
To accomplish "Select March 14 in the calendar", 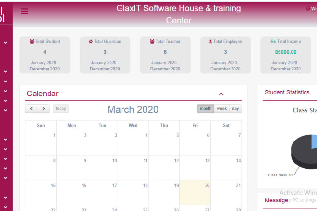I will (226, 168).
